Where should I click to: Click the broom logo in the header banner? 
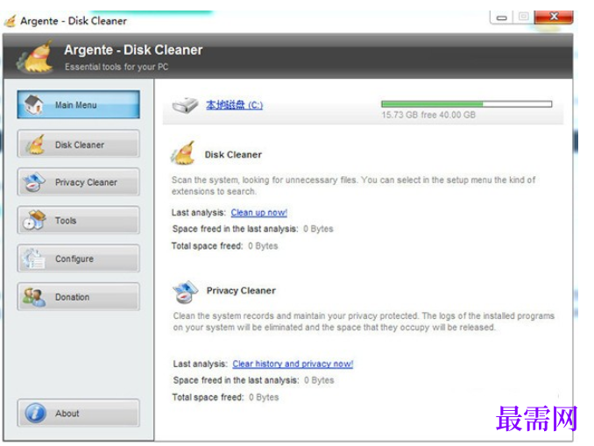(x=35, y=57)
